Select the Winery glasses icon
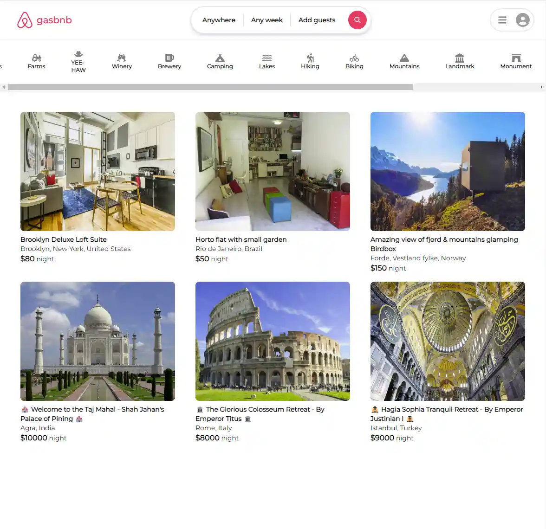This screenshot has height=529, width=546. (x=122, y=58)
